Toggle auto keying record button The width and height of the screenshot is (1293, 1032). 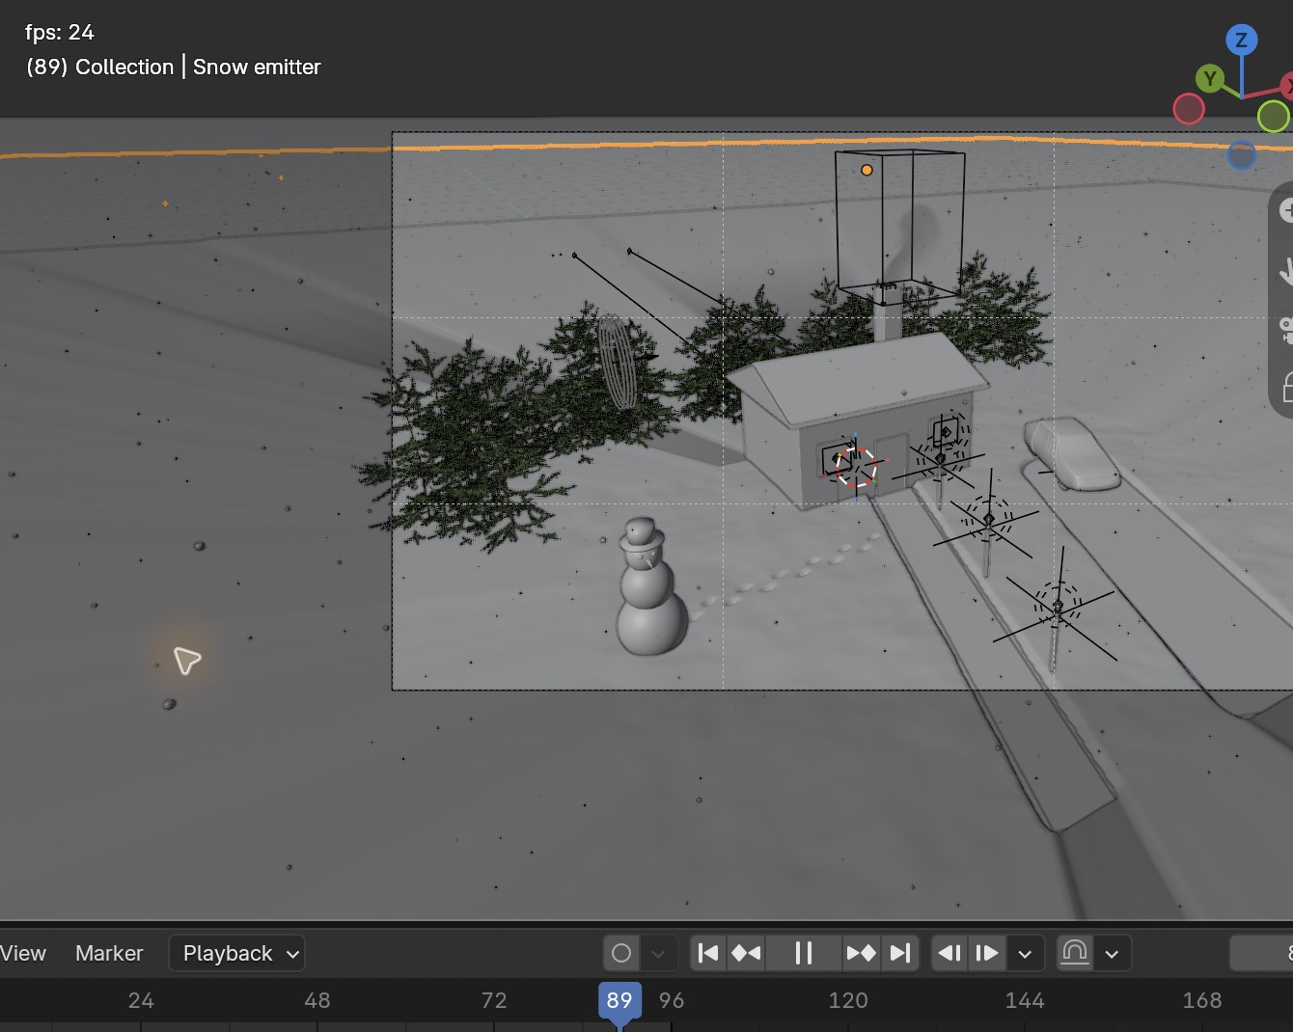(x=621, y=953)
